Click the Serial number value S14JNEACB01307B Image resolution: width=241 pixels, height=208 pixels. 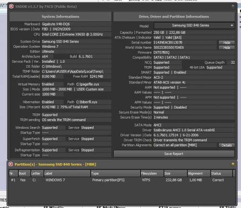(168, 42)
